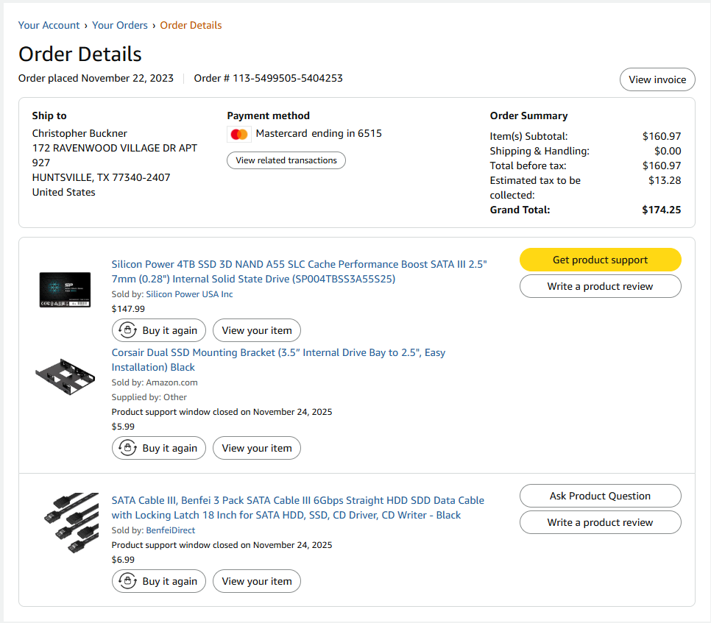Go to Your Account breadcrumb
This screenshot has height=623, width=711.
point(49,25)
